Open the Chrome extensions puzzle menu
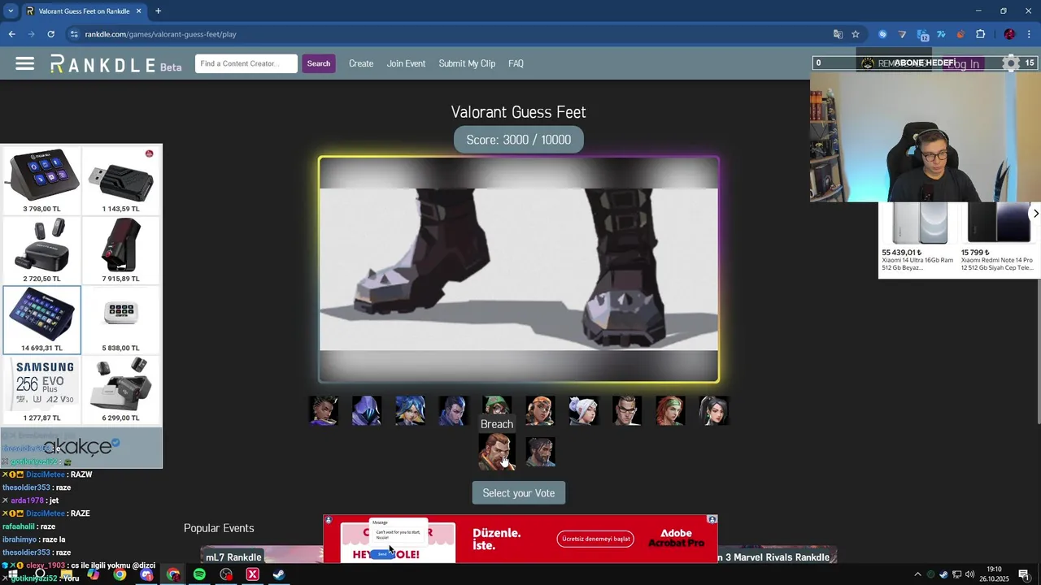The height and width of the screenshot is (585, 1041). [980, 34]
